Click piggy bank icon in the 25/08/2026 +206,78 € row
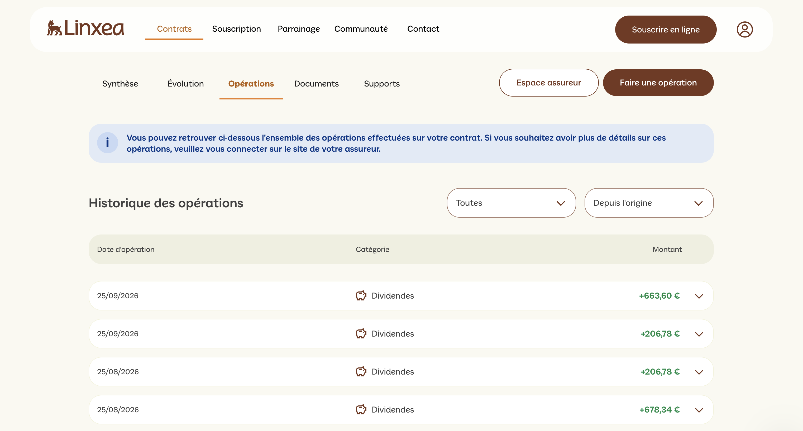This screenshot has width=803, height=431. 361,372
